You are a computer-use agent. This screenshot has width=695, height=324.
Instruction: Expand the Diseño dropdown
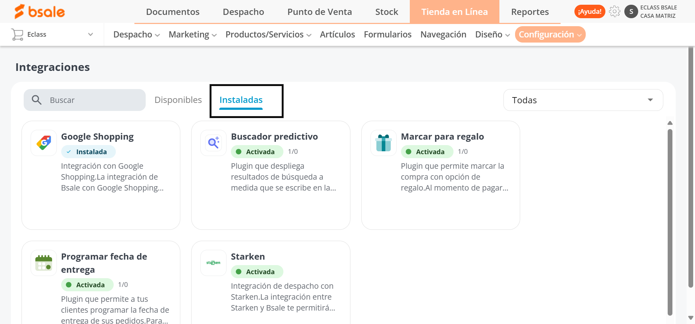492,35
